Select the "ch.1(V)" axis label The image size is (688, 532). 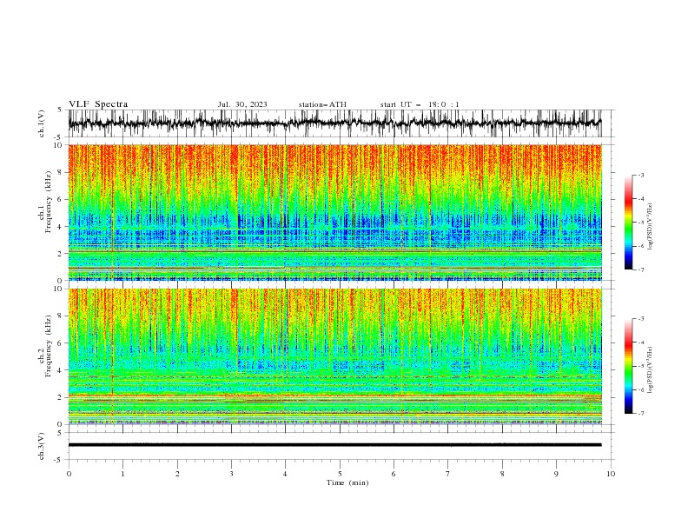(42, 123)
